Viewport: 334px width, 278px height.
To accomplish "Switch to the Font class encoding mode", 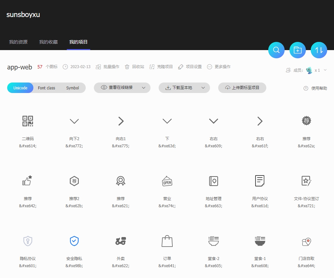I will click(46, 88).
